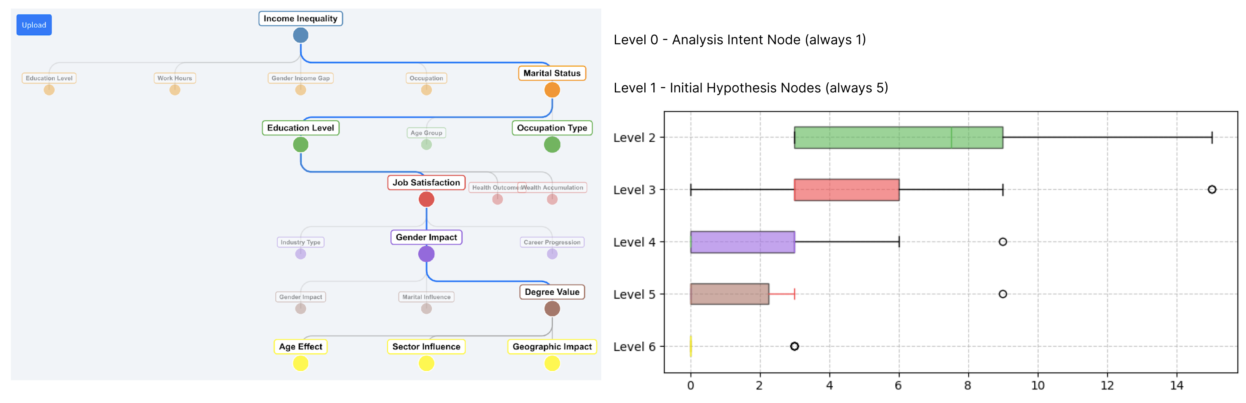Expand the faded Age Group node

click(x=426, y=144)
